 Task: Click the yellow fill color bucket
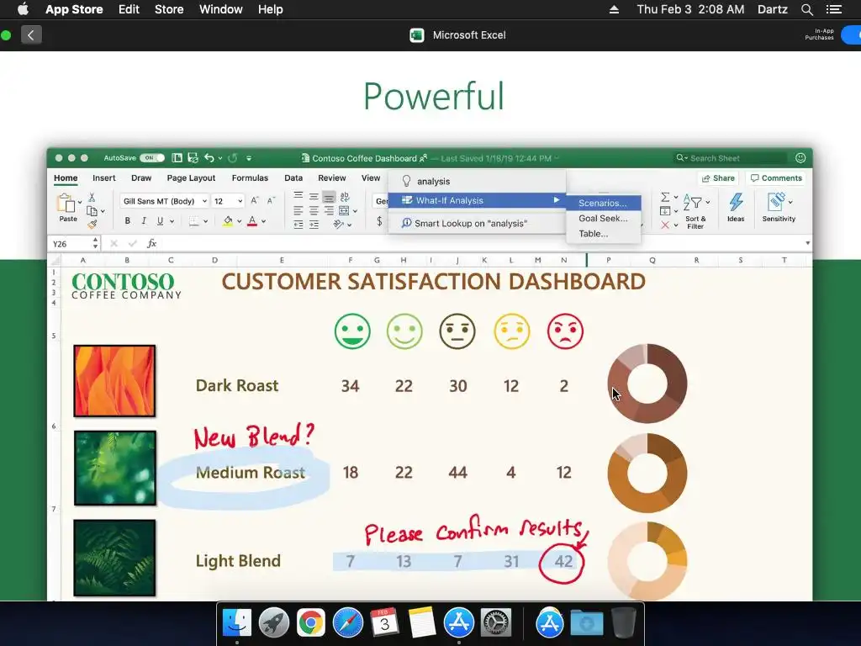(228, 221)
